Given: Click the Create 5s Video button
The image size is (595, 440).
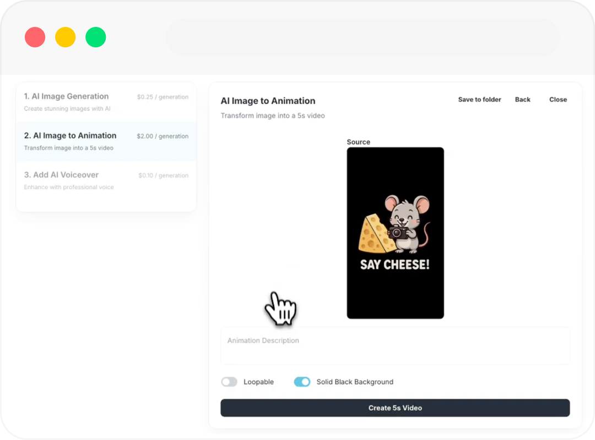Looking at the screenshot, I should 395,408.
